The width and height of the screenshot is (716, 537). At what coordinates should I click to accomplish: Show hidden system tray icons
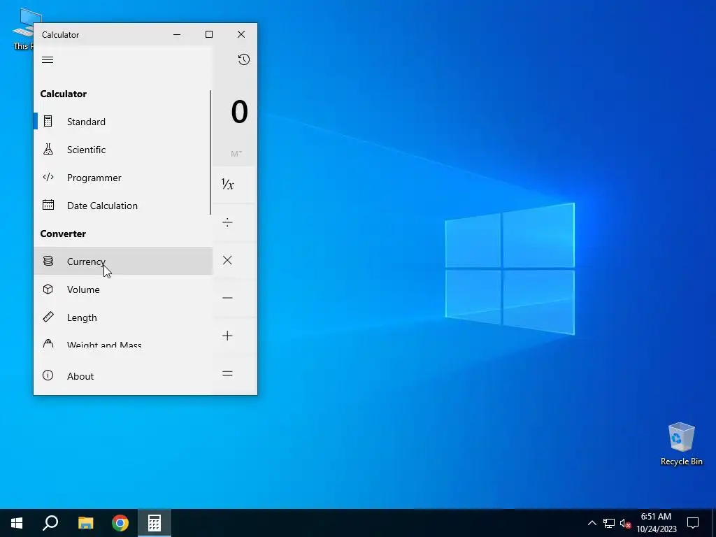pos(592,523)
